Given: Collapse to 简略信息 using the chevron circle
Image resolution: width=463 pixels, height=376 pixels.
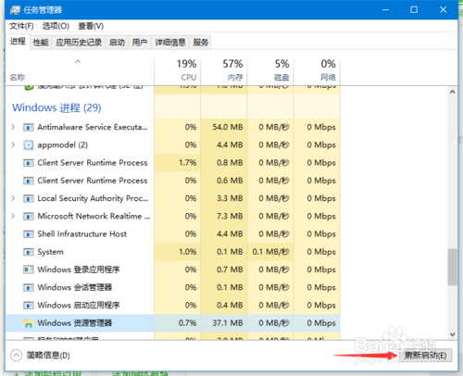Looking at the screenshot, I should click(16, 355).
